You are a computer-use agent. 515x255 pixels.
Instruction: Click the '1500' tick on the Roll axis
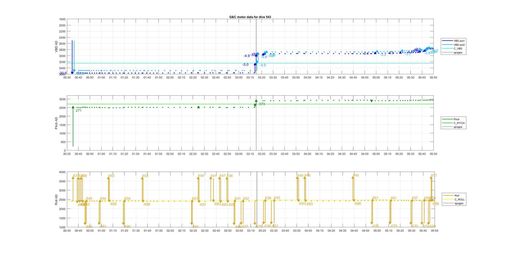62,218
